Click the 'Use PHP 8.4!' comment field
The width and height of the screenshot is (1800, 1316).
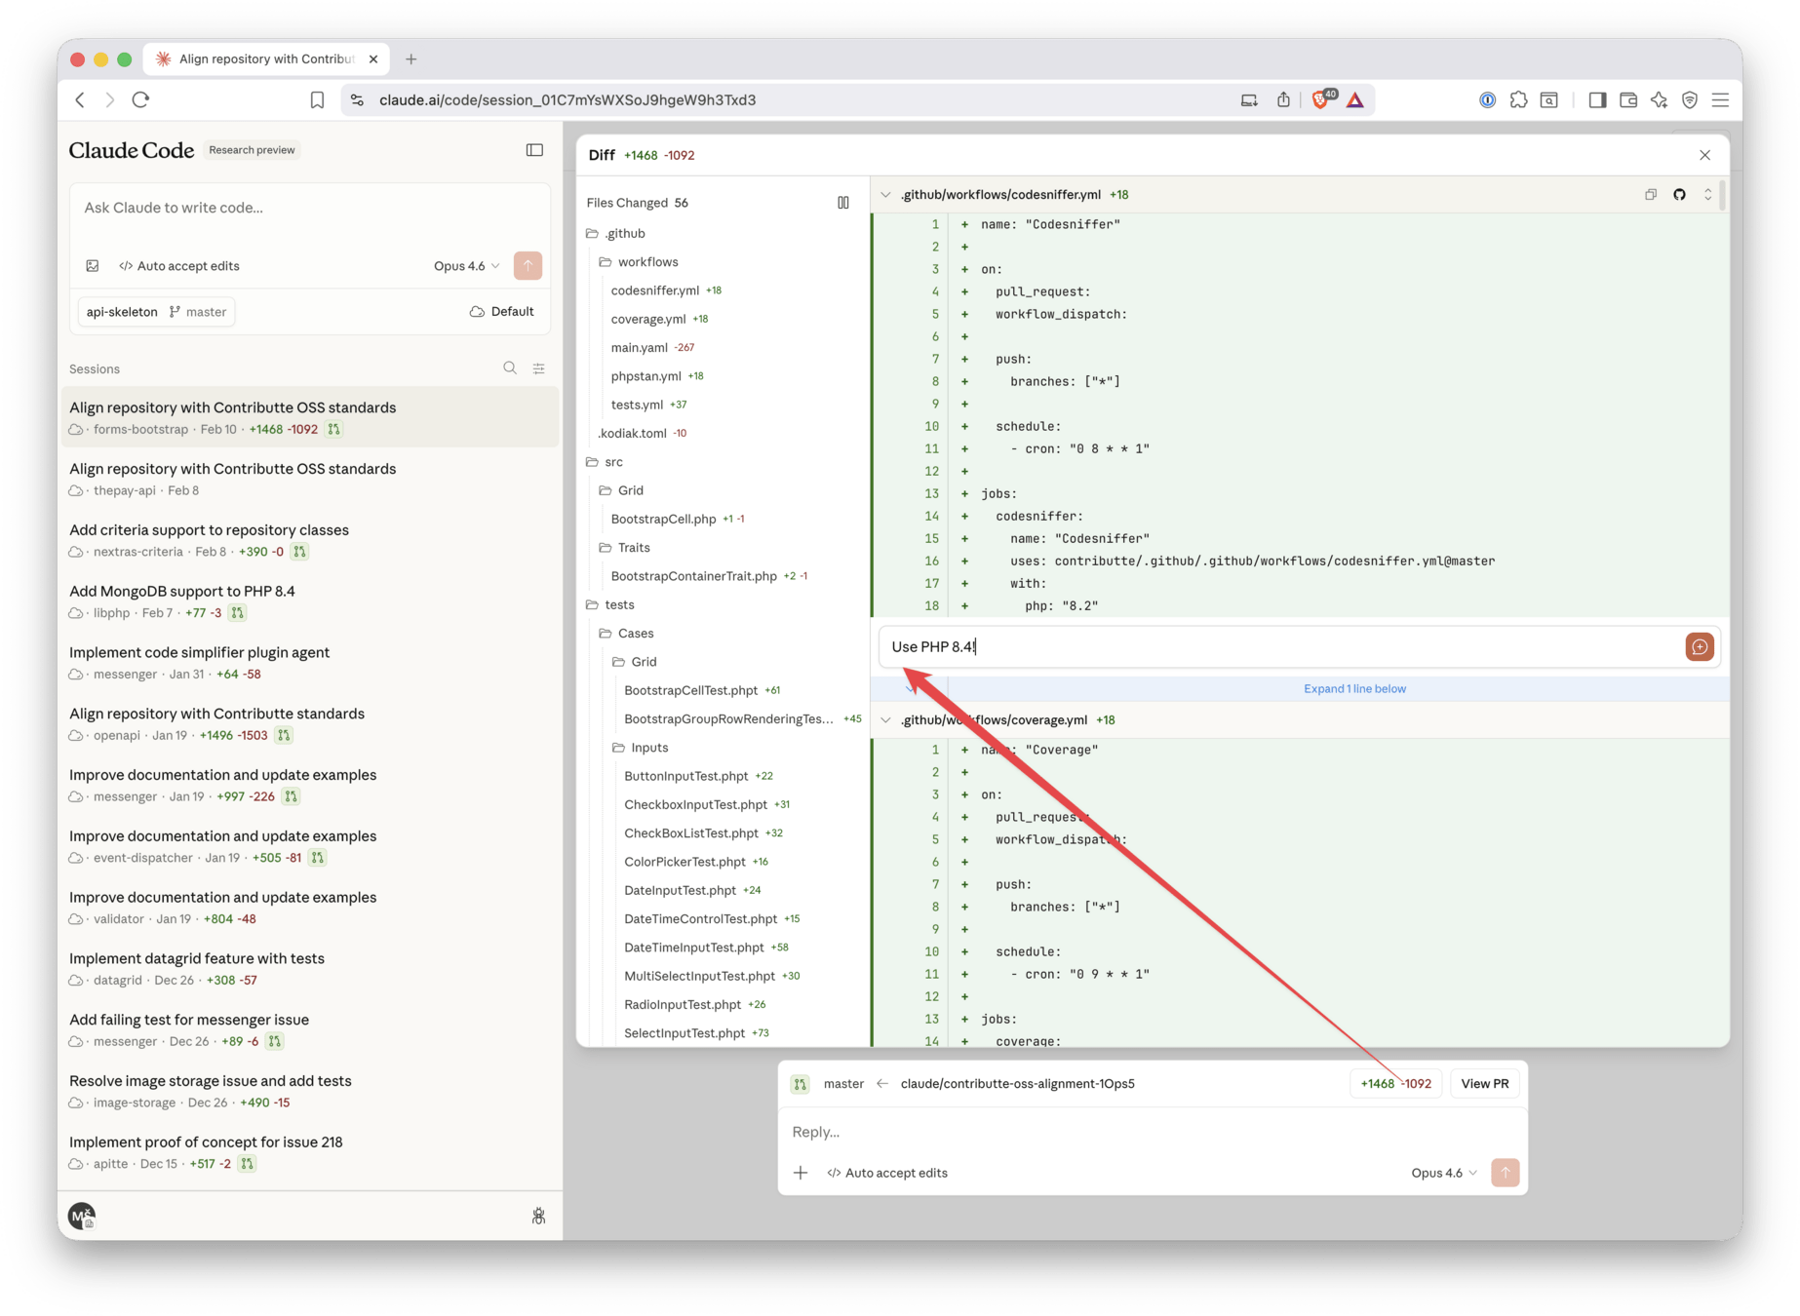coord(1283,647)
